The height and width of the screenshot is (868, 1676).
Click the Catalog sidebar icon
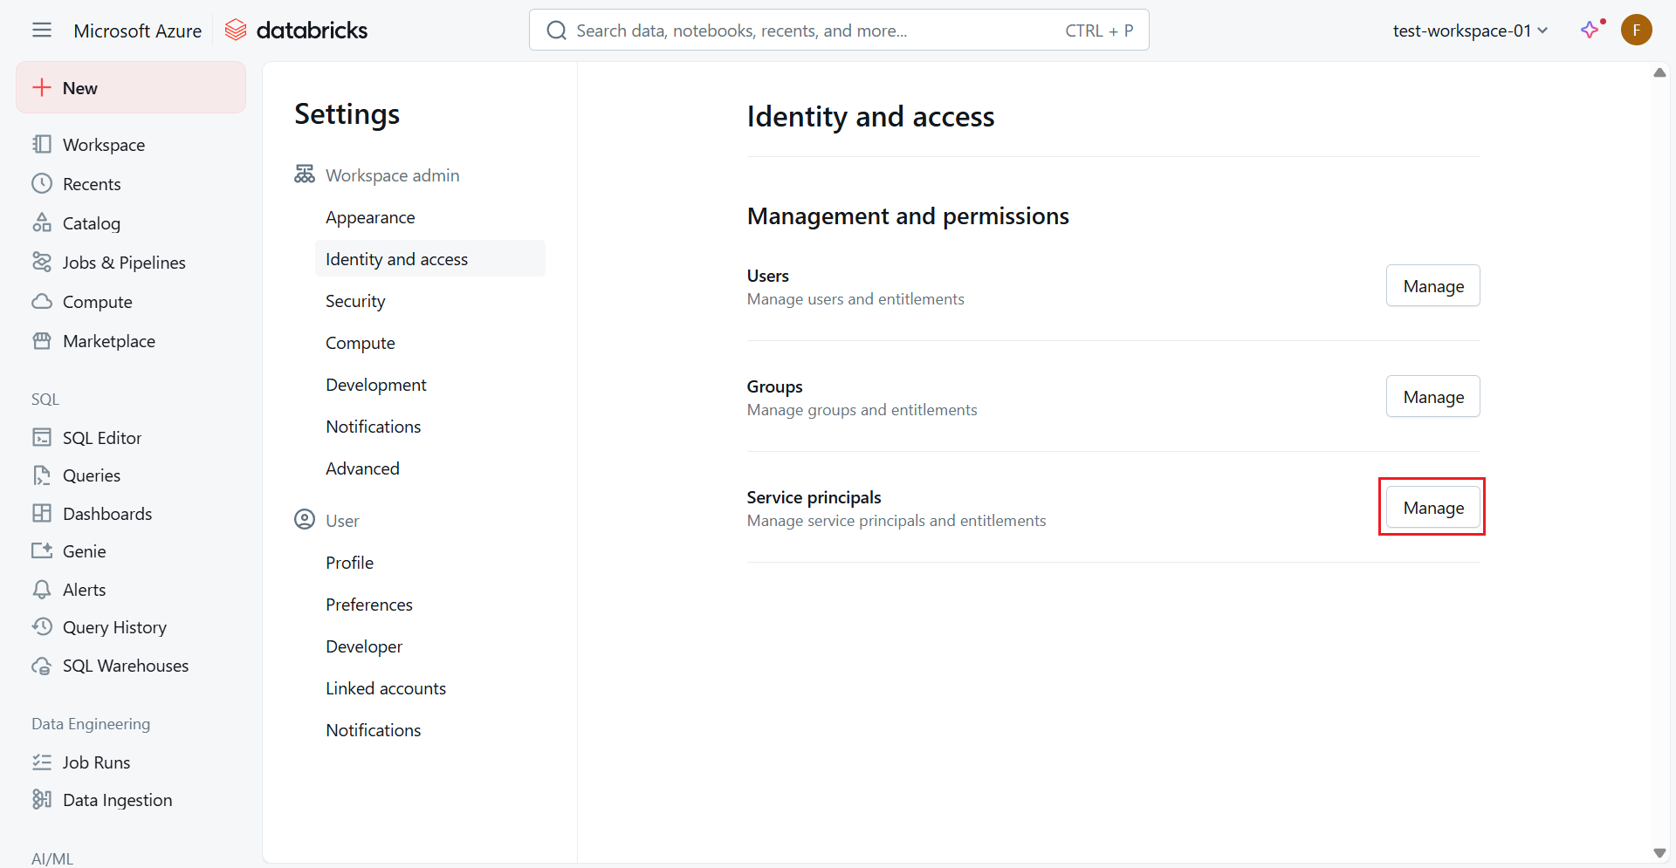(42, 222)
